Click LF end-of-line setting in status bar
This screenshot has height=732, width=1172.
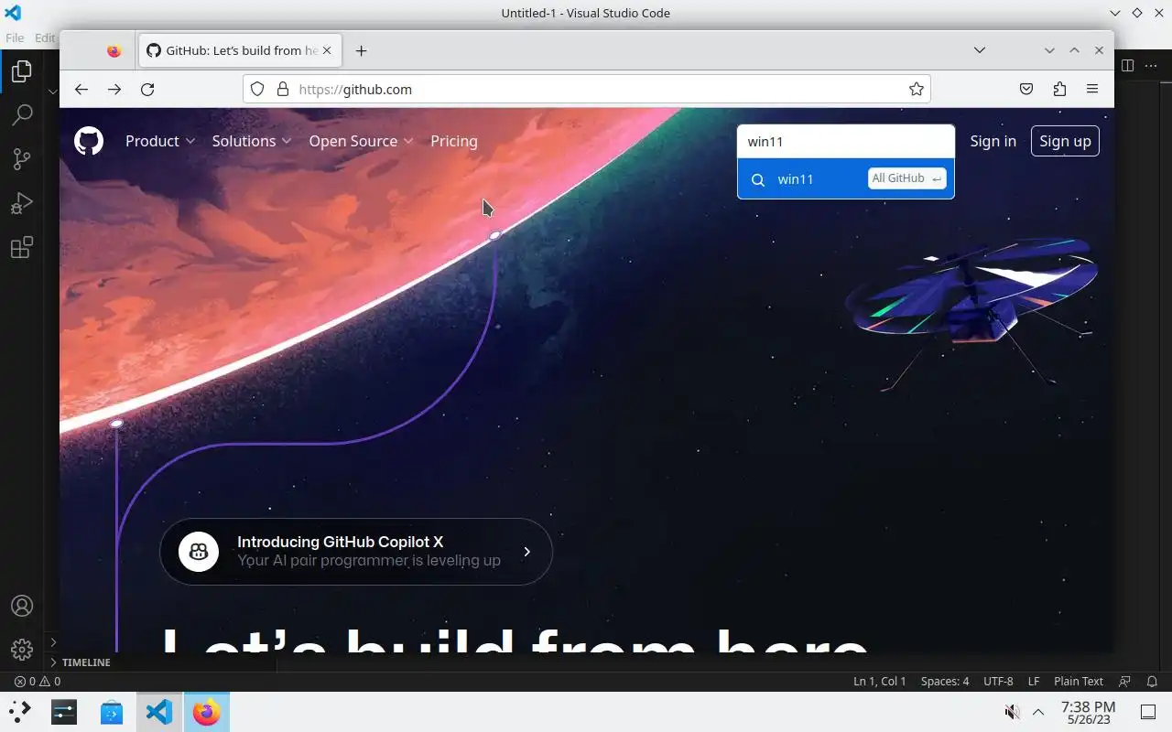coord(1034,681)
